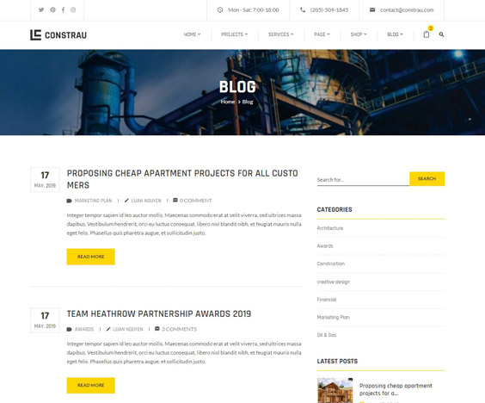Expand the Blog menu dropdown

coord(395,34)
